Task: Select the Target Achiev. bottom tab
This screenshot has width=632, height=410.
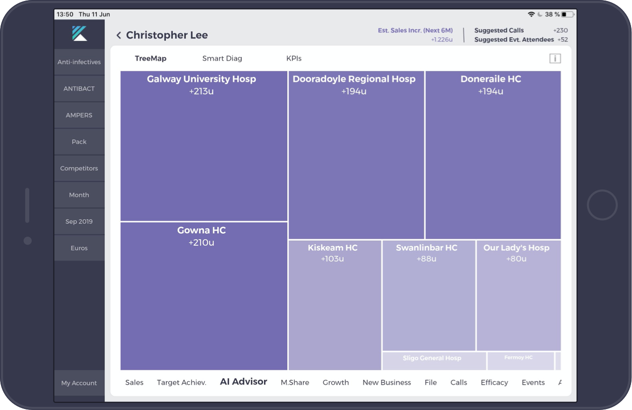Action: [x=181, y=382]
